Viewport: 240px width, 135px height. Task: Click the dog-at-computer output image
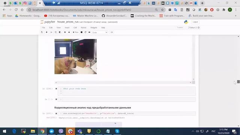[x=76, y=57]
